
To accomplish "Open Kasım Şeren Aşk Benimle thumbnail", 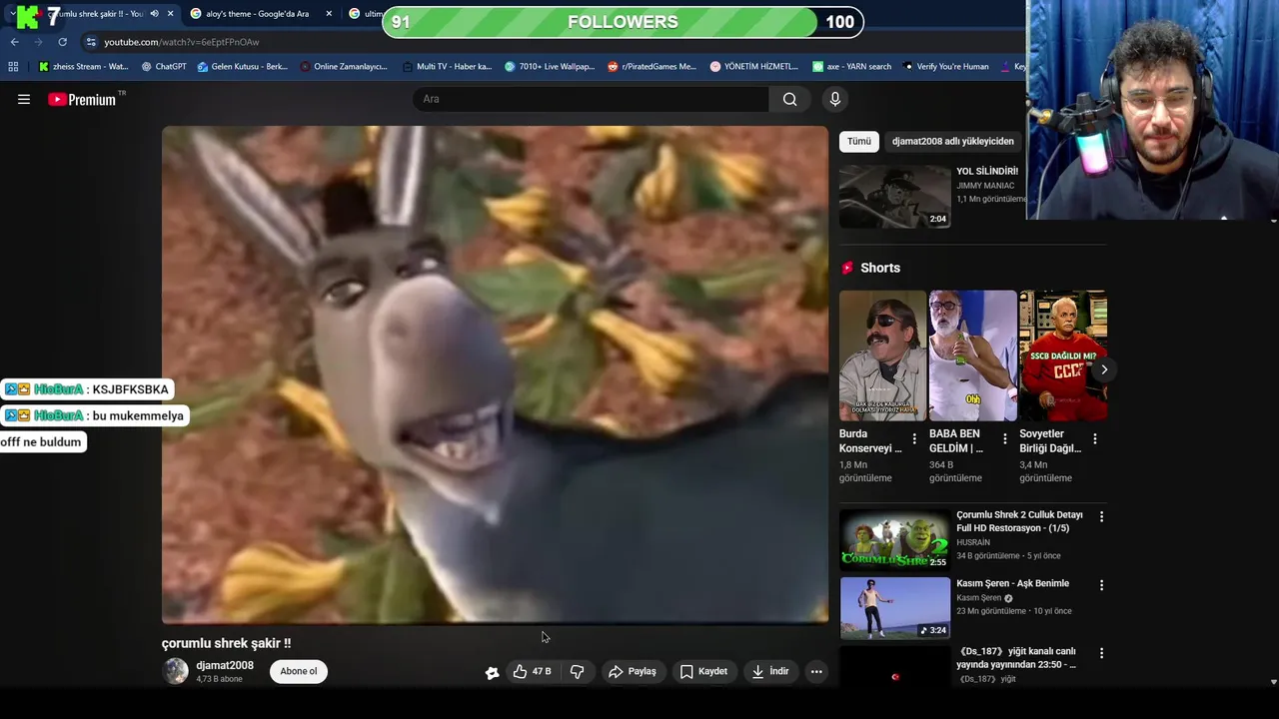I will (x=894, y=607).
